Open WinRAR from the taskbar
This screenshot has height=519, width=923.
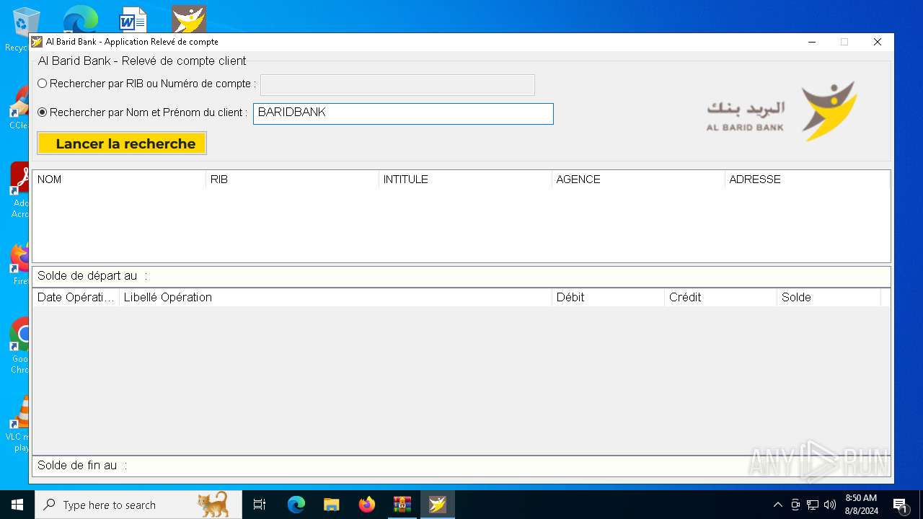tap(402, 505)
